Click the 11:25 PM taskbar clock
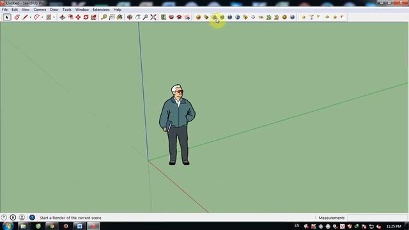Image resolution: width=409 pixels, height=230 pixels. [x=394, y=226]
